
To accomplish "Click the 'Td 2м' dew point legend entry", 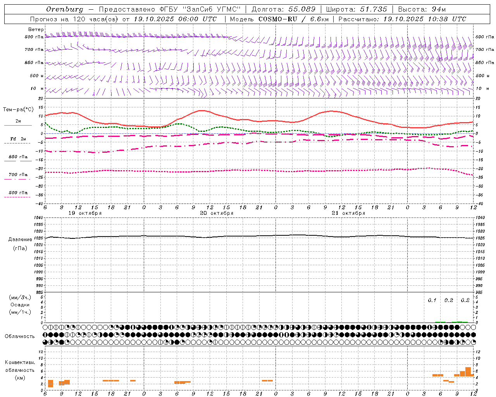I will point(18,139).
